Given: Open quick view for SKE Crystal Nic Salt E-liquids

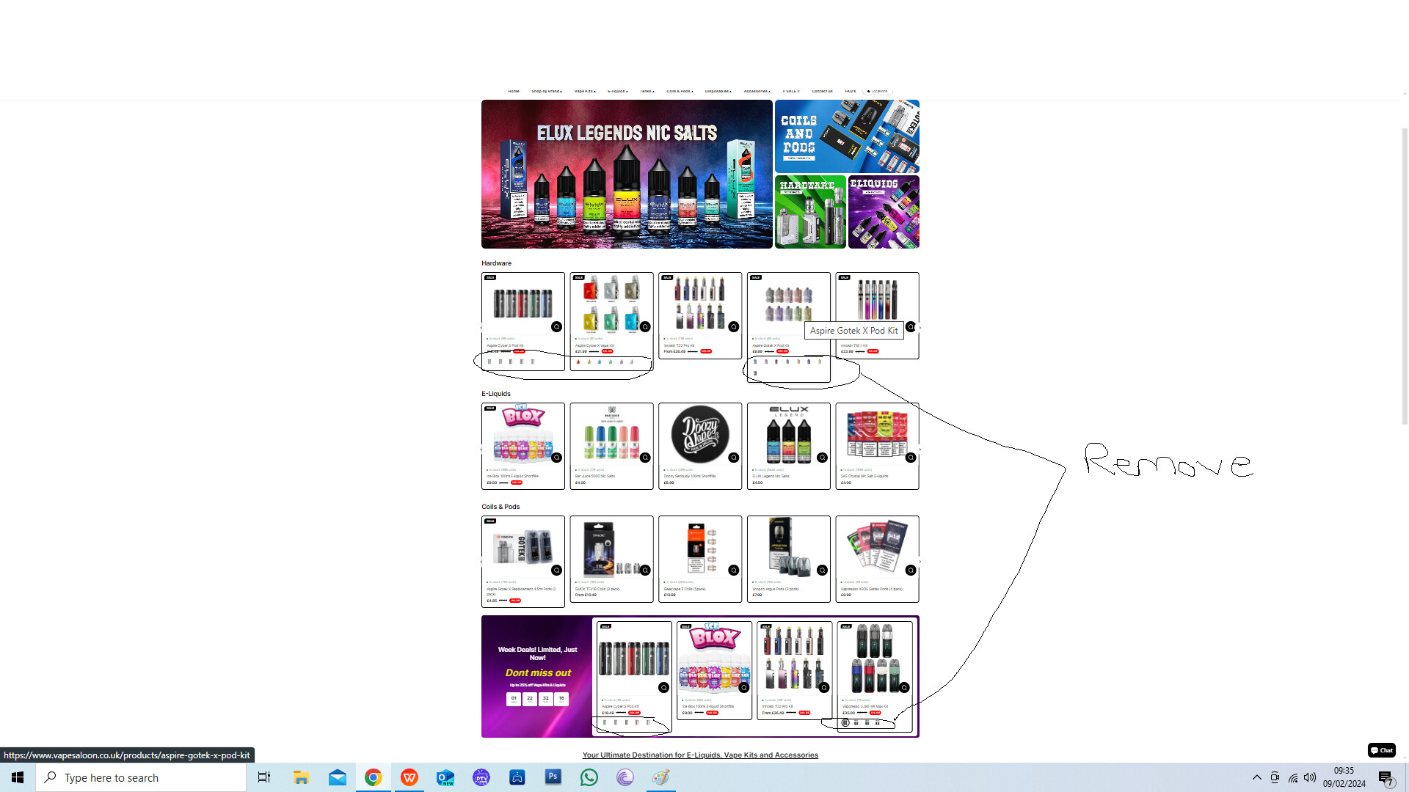Looking at the screenshot, I should pyautogui.click(x=911, y=458).
